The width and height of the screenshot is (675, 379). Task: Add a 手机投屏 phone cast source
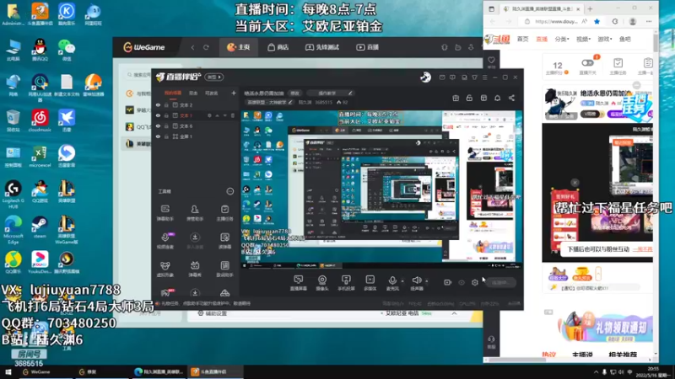[346, 283]
